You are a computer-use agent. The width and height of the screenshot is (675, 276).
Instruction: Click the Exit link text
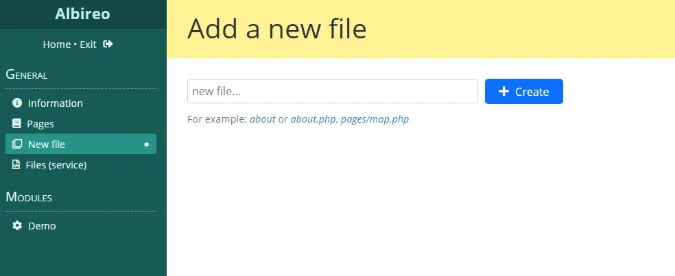coord(88,45)
